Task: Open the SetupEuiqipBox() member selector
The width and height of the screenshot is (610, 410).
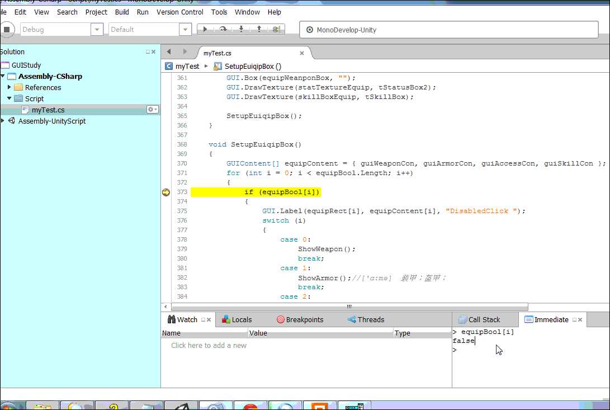Action: pos(248,66)
